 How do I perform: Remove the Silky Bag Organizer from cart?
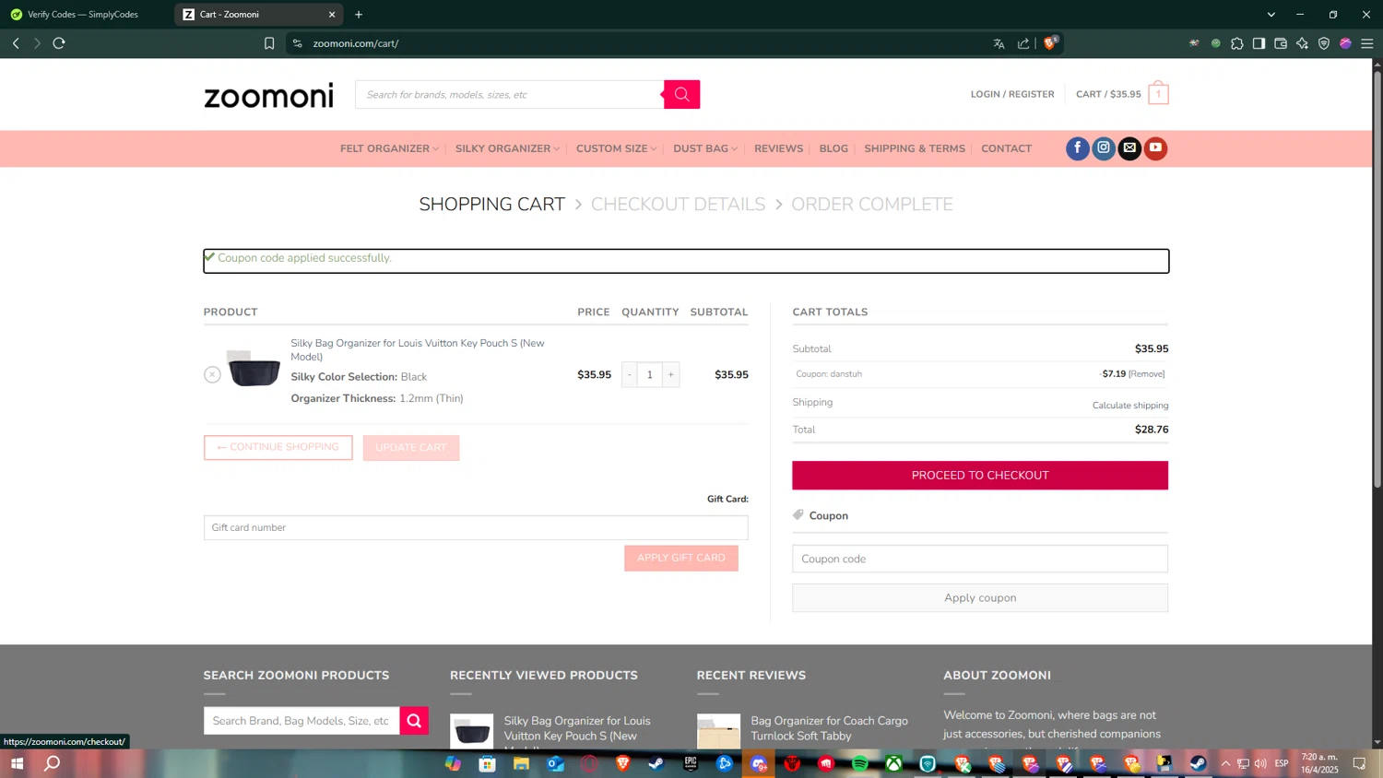[212, 374]
